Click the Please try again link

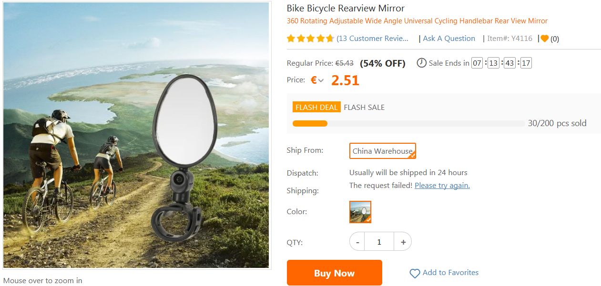click(442, 186)
